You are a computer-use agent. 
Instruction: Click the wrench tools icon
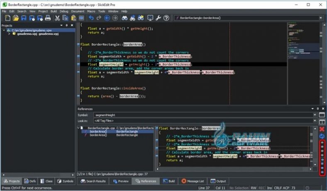click(158, 18)
